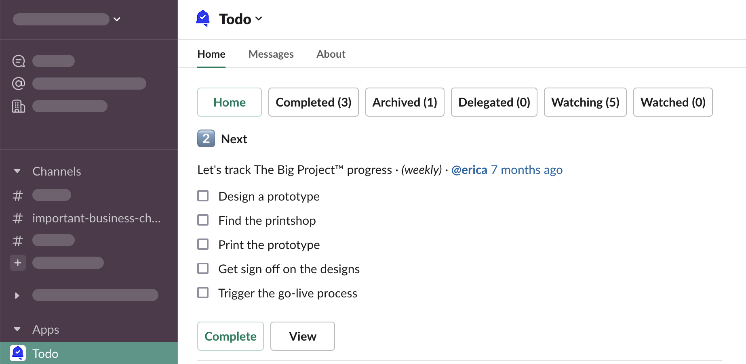Open the About tab

pyautogui.click(x=331, y=54)
